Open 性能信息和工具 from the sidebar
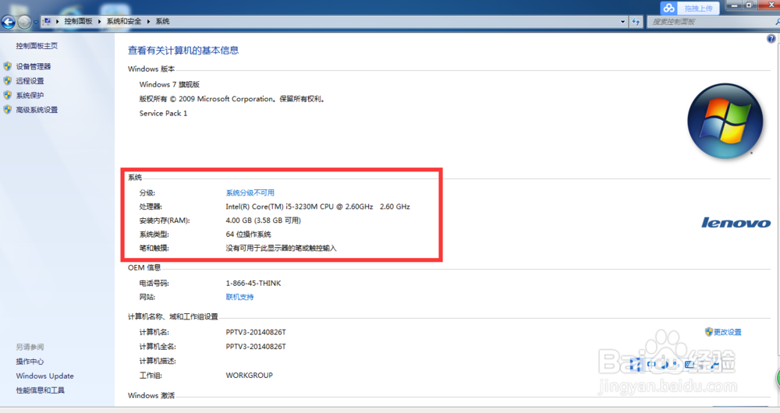The width and height of the screenshot is (780, 413). (41, 390)
